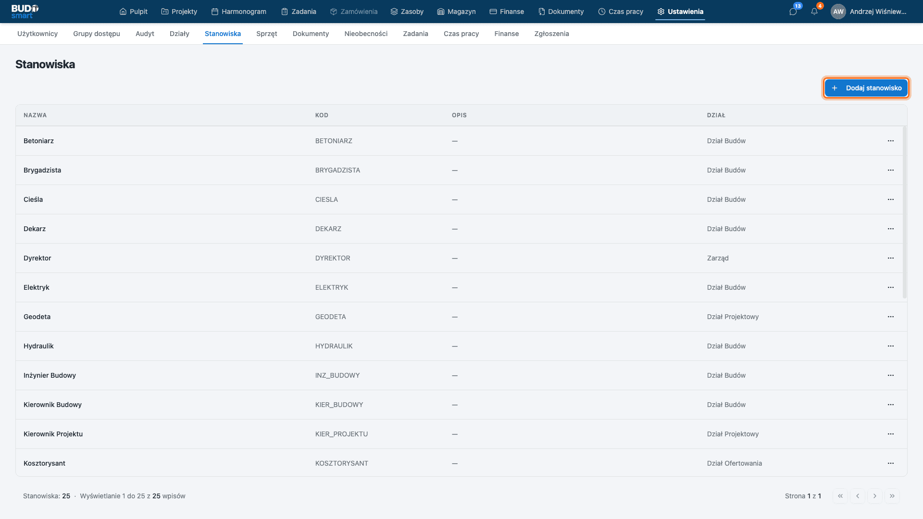Screen dimensions: 923x519
Task: Switch to the Działy tab
Action: [x=179, y=34]
